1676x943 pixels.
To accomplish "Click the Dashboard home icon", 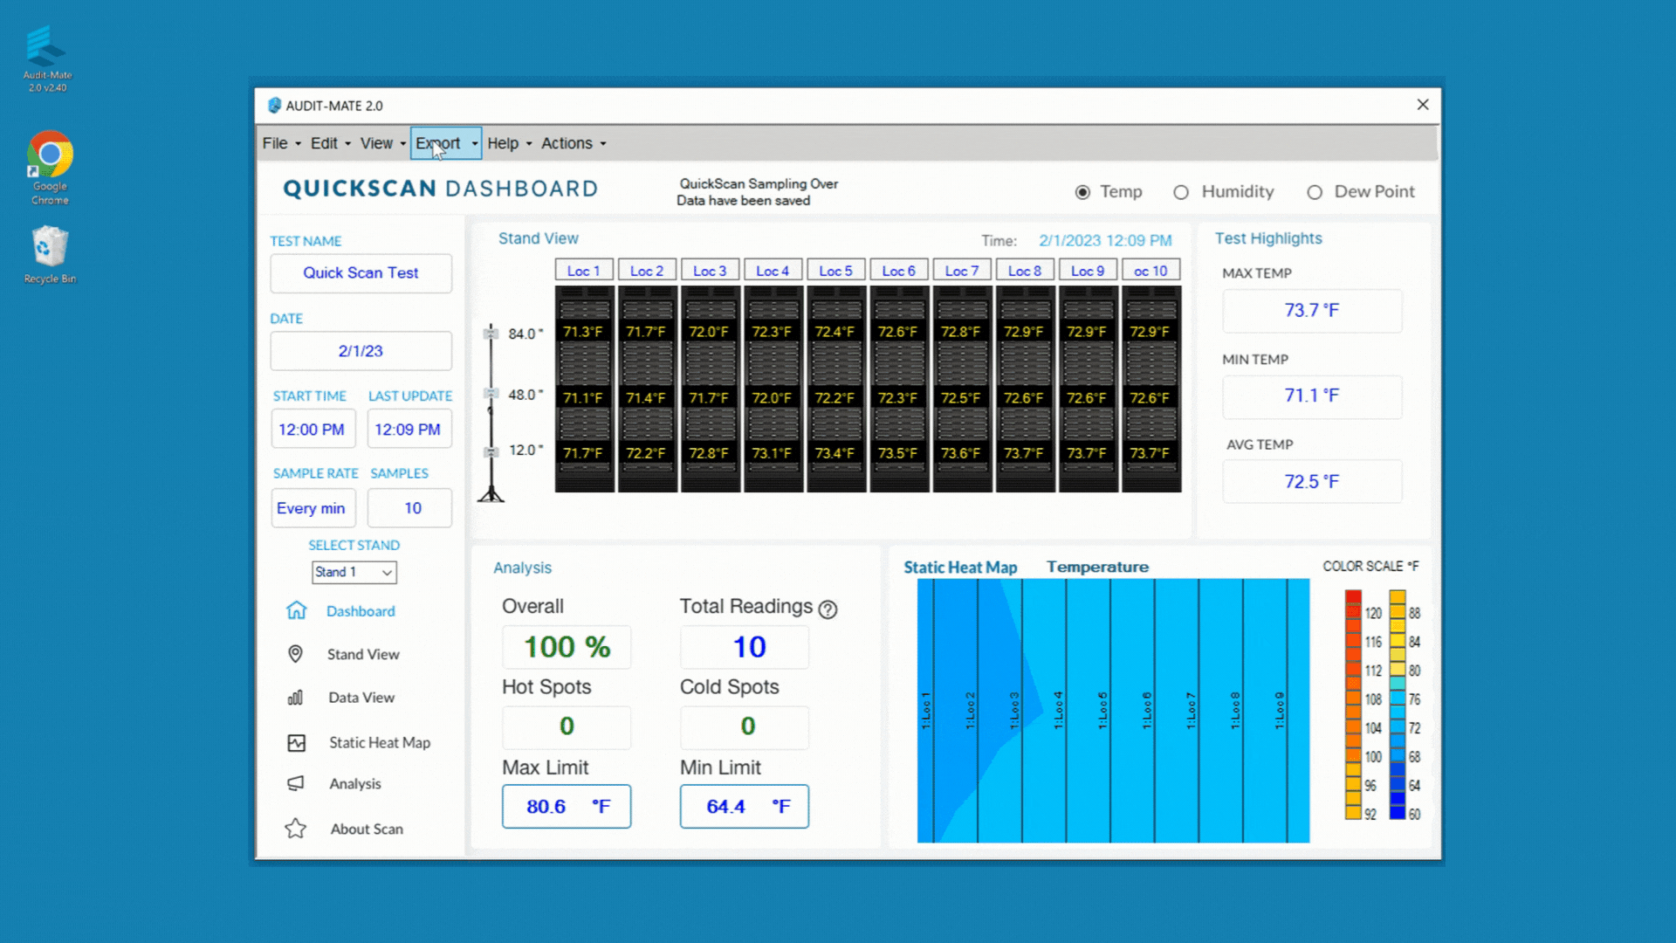I will [x=296, y=610].
